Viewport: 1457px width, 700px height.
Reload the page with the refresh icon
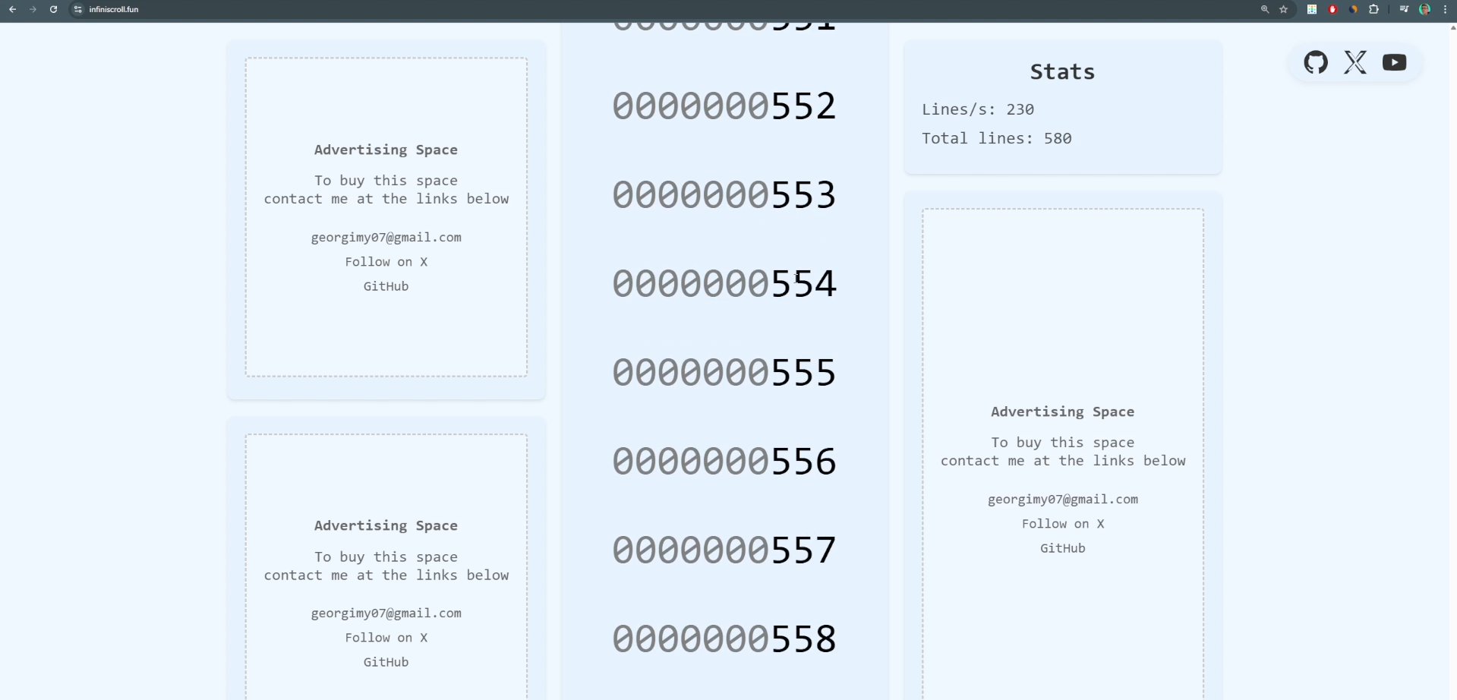(53, 9)
